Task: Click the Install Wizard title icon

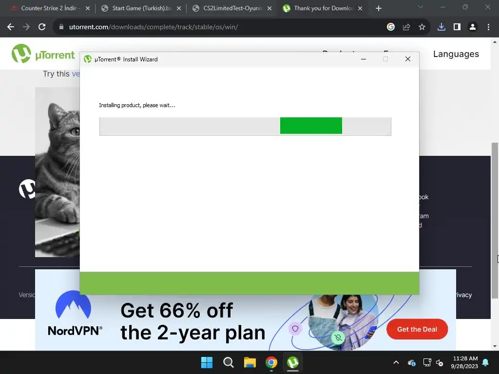Action: (x=88, y=59)
